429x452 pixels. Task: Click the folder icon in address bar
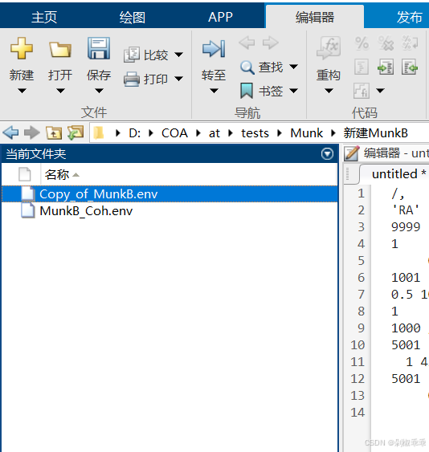[x=99, y=133]
